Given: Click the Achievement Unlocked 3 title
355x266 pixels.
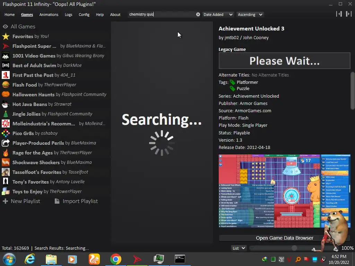Looking at the screenshot, I should 251,28.
